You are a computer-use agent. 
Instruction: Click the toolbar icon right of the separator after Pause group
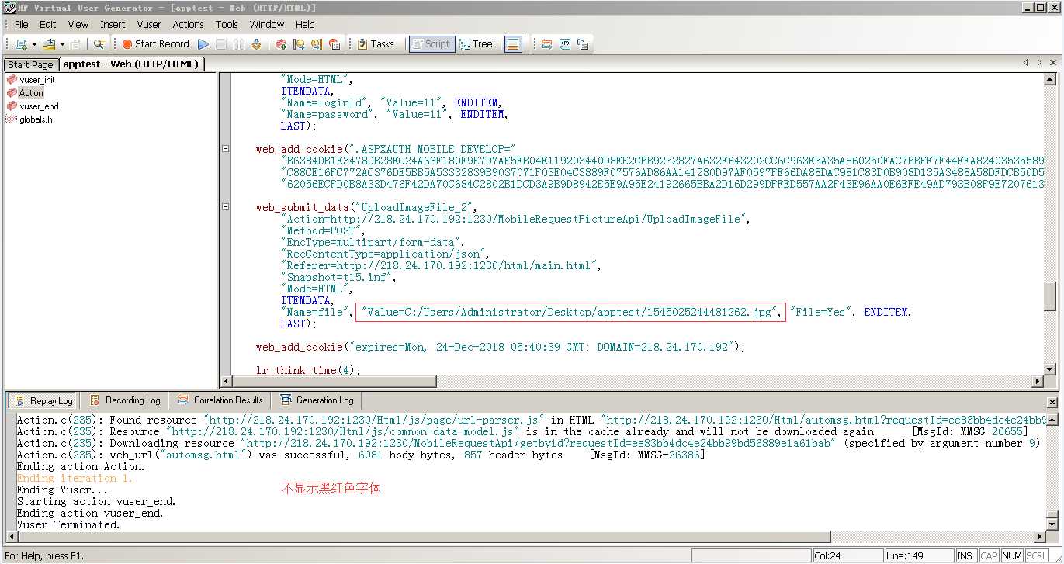281,44
